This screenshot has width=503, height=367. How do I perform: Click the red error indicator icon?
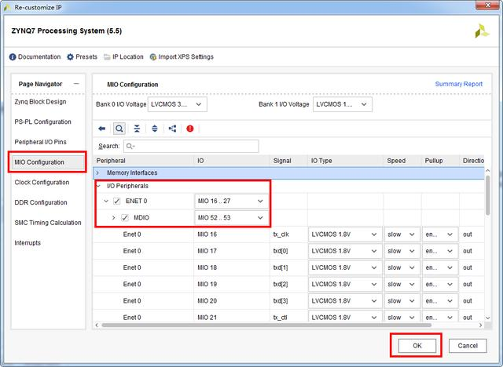click(190, 129)
